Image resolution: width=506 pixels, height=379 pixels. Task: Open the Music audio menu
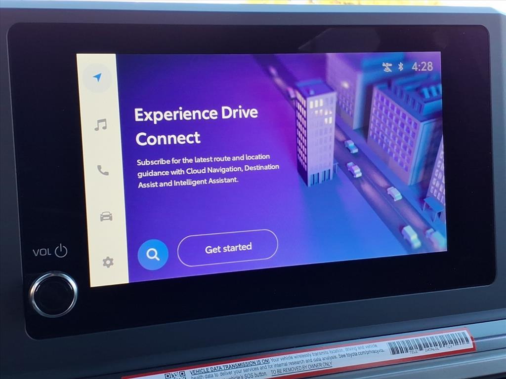100,125
